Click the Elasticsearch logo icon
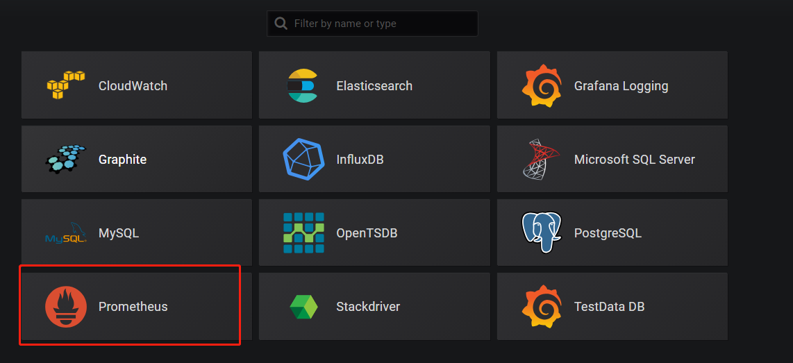This screenshot has height=363, width=793. (x=302, y=85)
